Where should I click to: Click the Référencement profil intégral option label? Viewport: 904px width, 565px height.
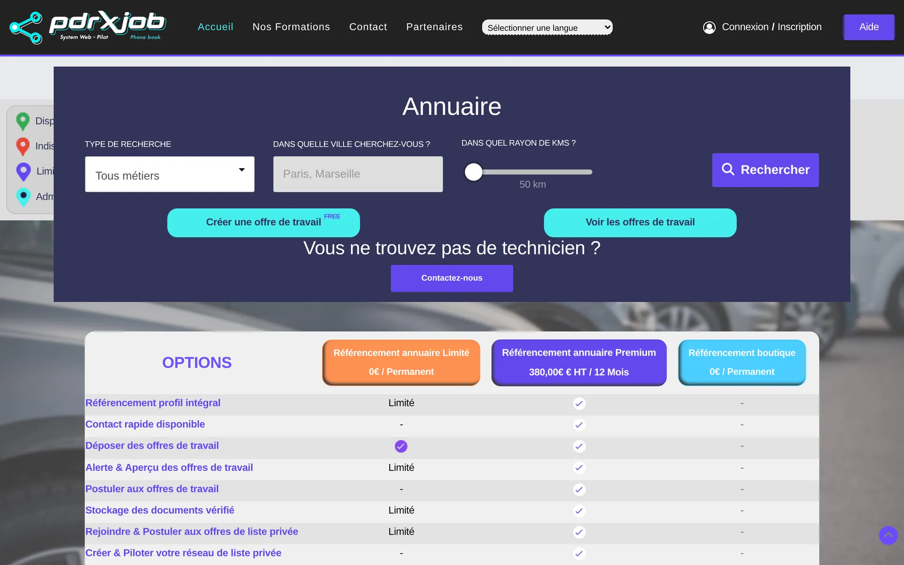[153, 403]
